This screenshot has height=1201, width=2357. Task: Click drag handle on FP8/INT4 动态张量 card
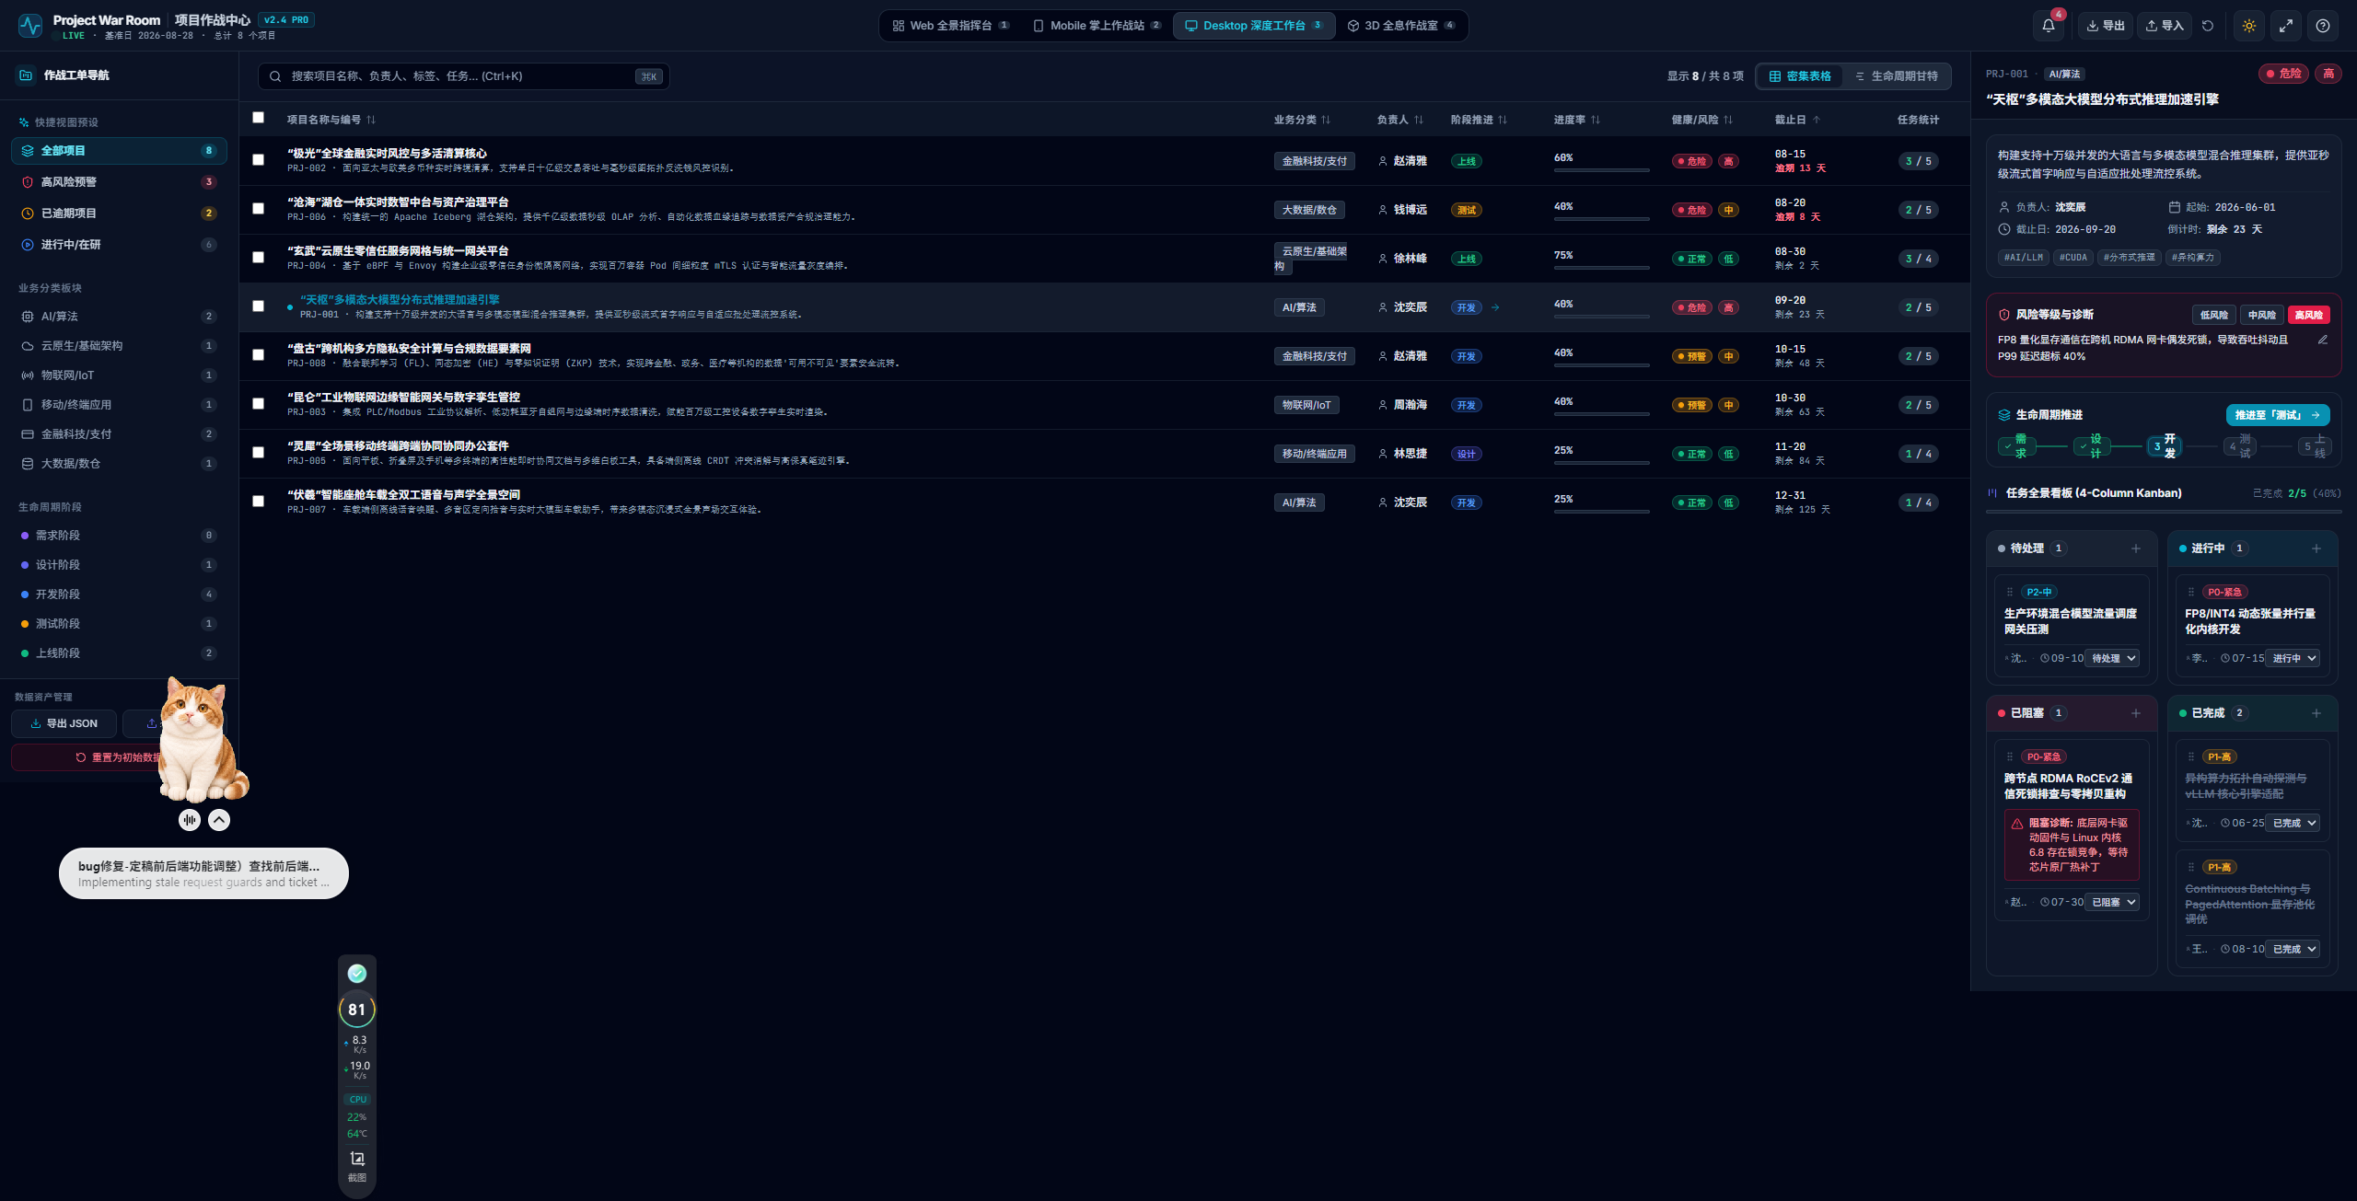tap(2191, 592)
